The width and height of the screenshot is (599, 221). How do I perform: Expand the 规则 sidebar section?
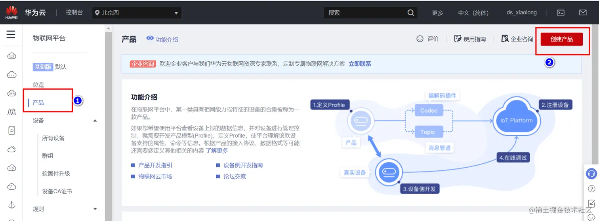point(95,209)
